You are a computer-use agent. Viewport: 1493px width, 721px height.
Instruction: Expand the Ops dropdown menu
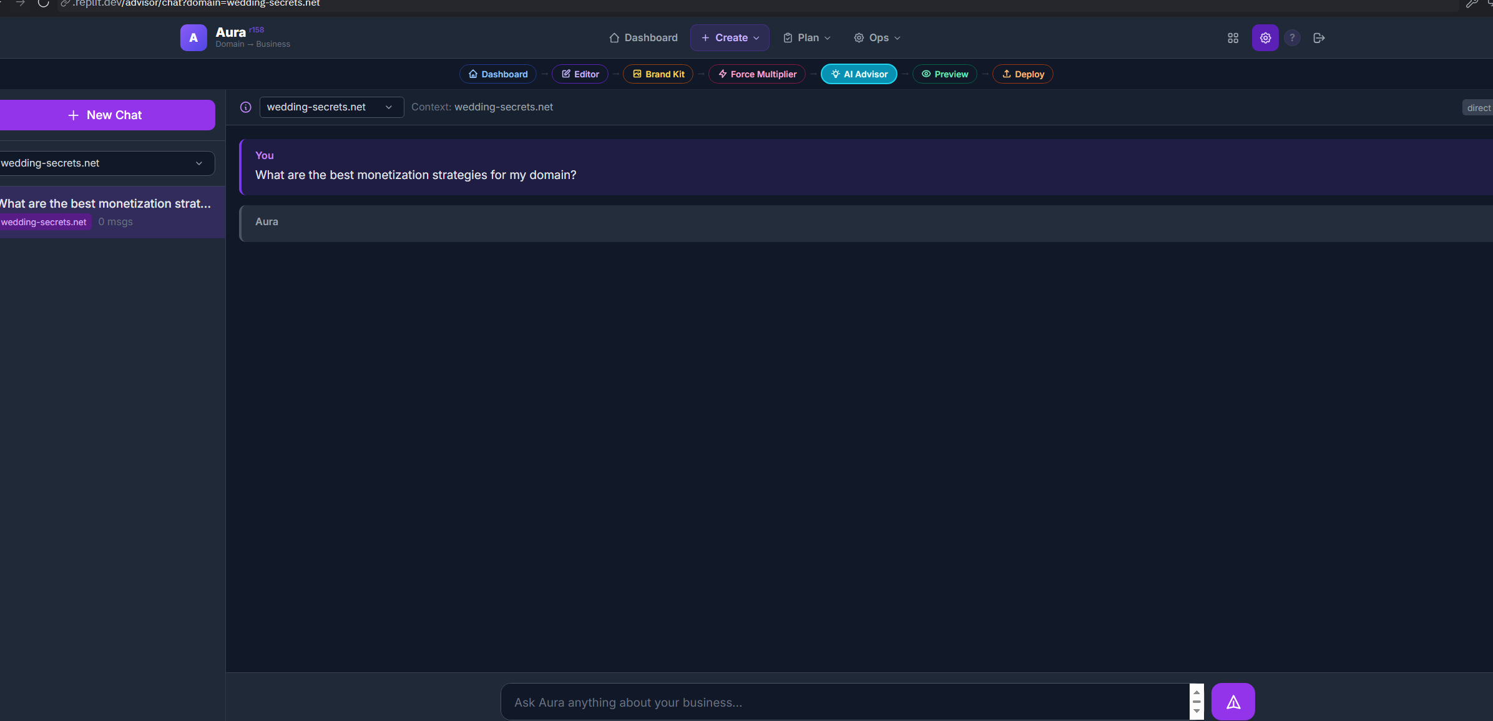877,38
